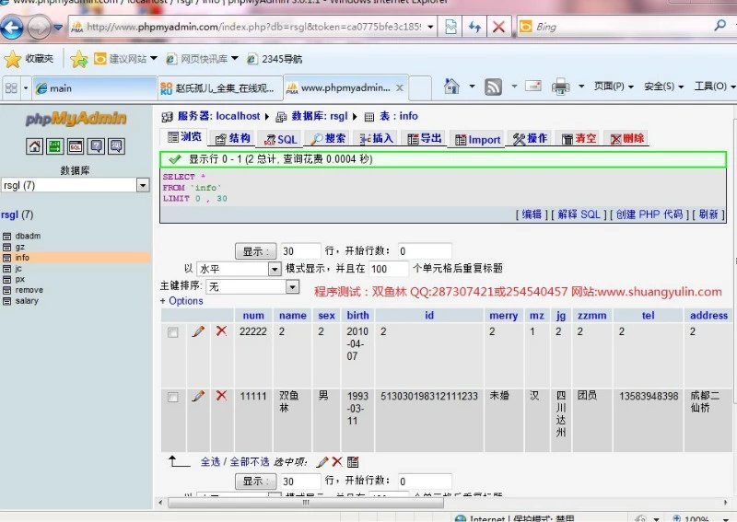Delete selected rows using bottom red X
737x522 pixels.
point(337,462)
